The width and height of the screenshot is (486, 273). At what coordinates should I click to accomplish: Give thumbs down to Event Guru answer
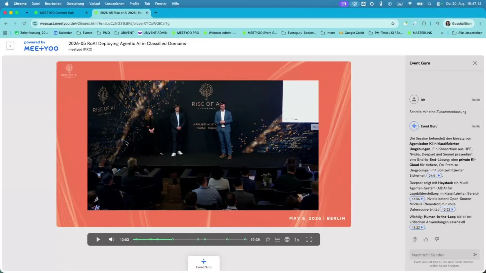437,240
